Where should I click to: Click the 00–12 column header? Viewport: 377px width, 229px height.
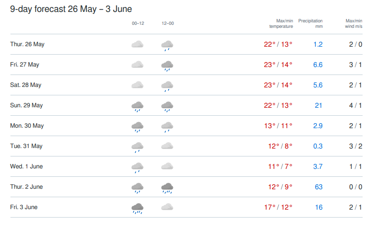coord(138,23)
